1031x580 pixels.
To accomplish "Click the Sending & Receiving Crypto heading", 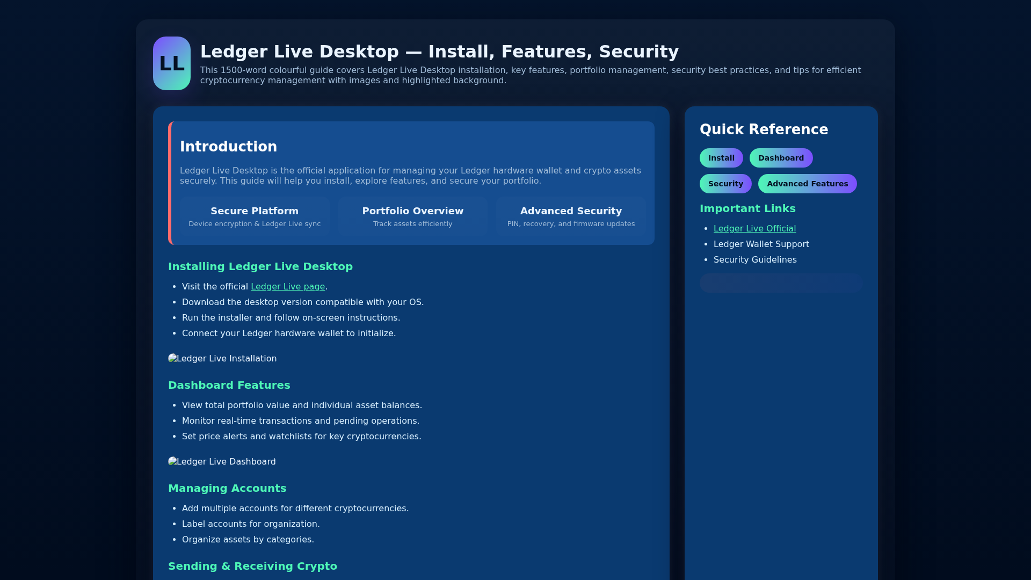I will [252, 566].
